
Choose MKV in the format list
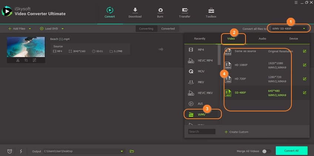201,82
